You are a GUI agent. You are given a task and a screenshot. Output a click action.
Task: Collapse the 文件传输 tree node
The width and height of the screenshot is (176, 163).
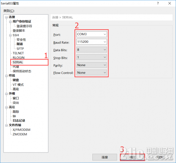click(6, 125)
